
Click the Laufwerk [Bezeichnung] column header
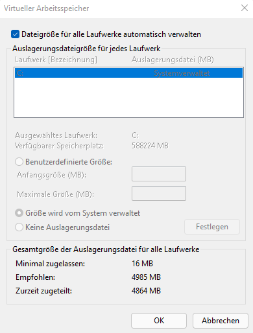pyautogui.click(x=56, y=60)
